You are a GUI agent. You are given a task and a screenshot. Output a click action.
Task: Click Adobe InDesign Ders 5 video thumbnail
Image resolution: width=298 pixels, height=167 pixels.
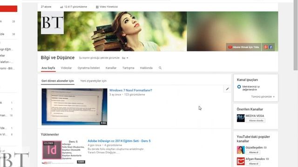click(x=63, y=152)
